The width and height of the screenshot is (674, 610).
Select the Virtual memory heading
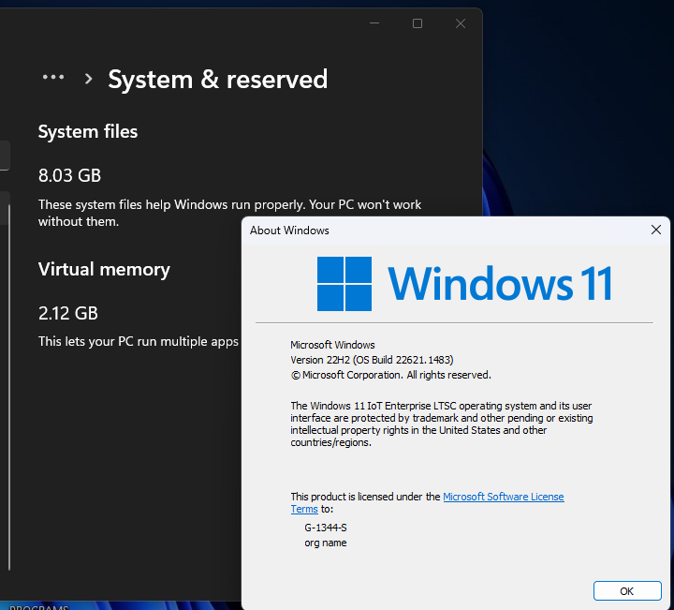tap(104, 270)
